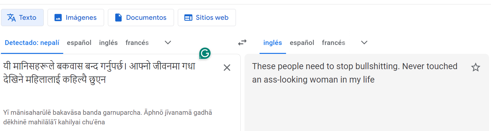The width and height of the screenshot is (491, 131).
Task: Click the picture icon in Imágenes button
Action: click(58, 18)
